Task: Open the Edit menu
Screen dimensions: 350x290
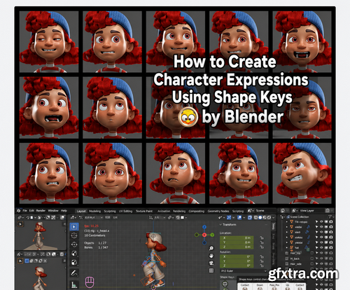Action: coord(31,211)
